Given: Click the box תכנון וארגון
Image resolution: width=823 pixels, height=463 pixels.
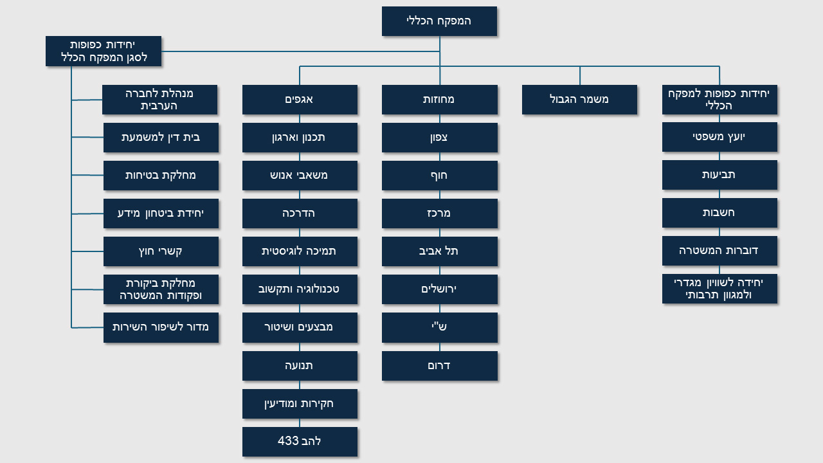Looking at the screenshot, I should point(300,138).
